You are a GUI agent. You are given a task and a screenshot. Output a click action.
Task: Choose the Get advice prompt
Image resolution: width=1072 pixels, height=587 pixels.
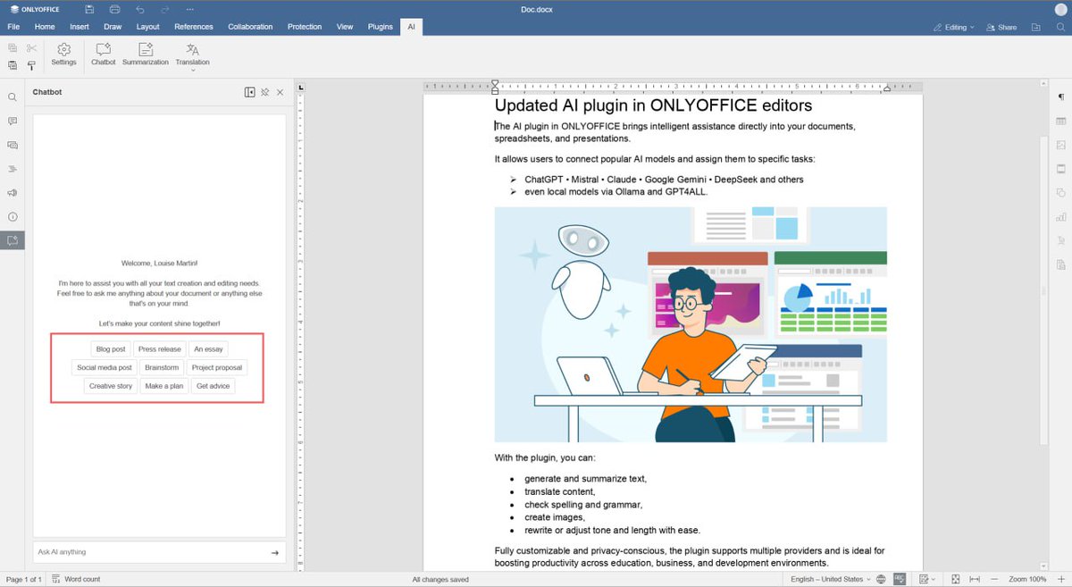(x=214, y=386)
